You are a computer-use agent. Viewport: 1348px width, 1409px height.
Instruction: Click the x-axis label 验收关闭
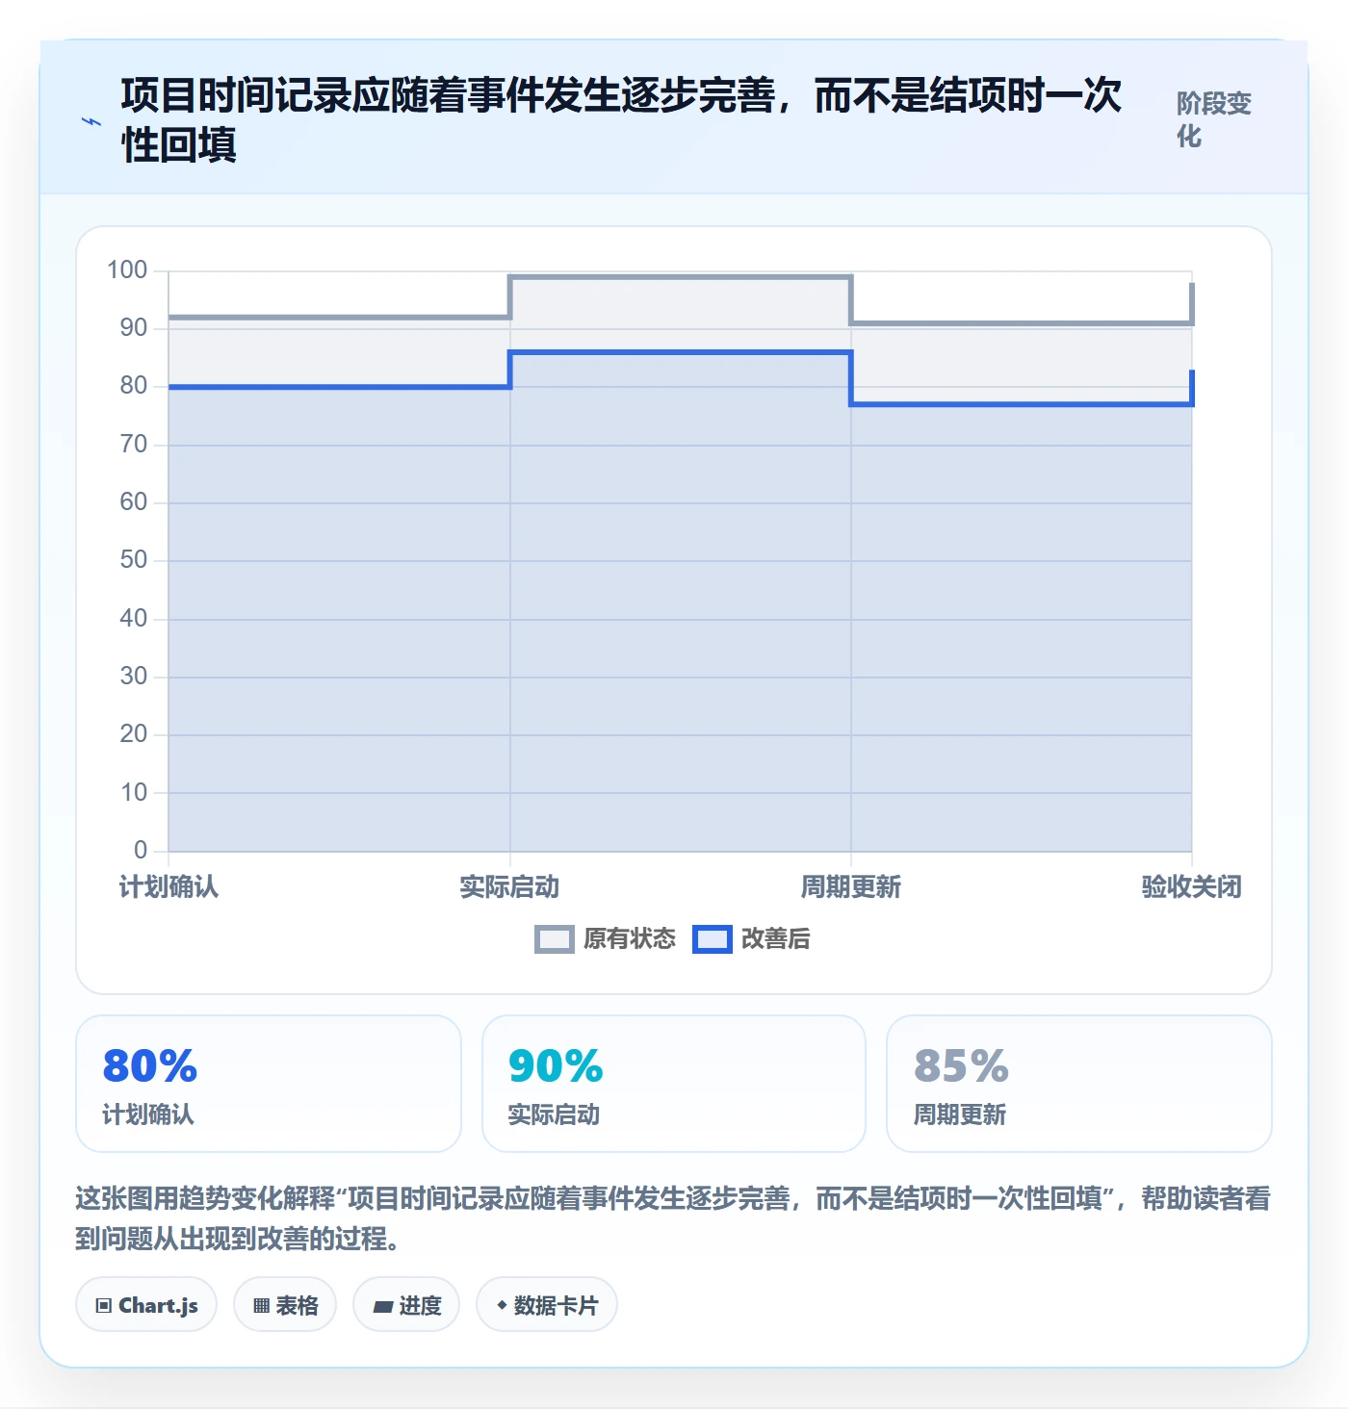pyautogui.click(x=1192, y=886)
